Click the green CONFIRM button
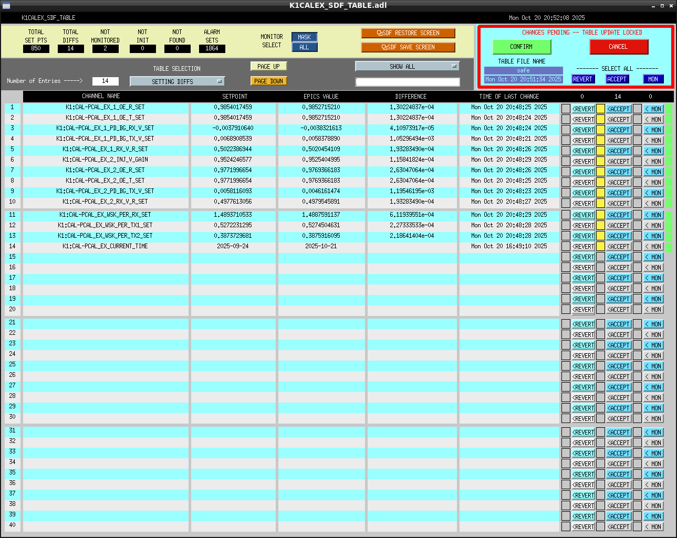 (x=522, y=47)
